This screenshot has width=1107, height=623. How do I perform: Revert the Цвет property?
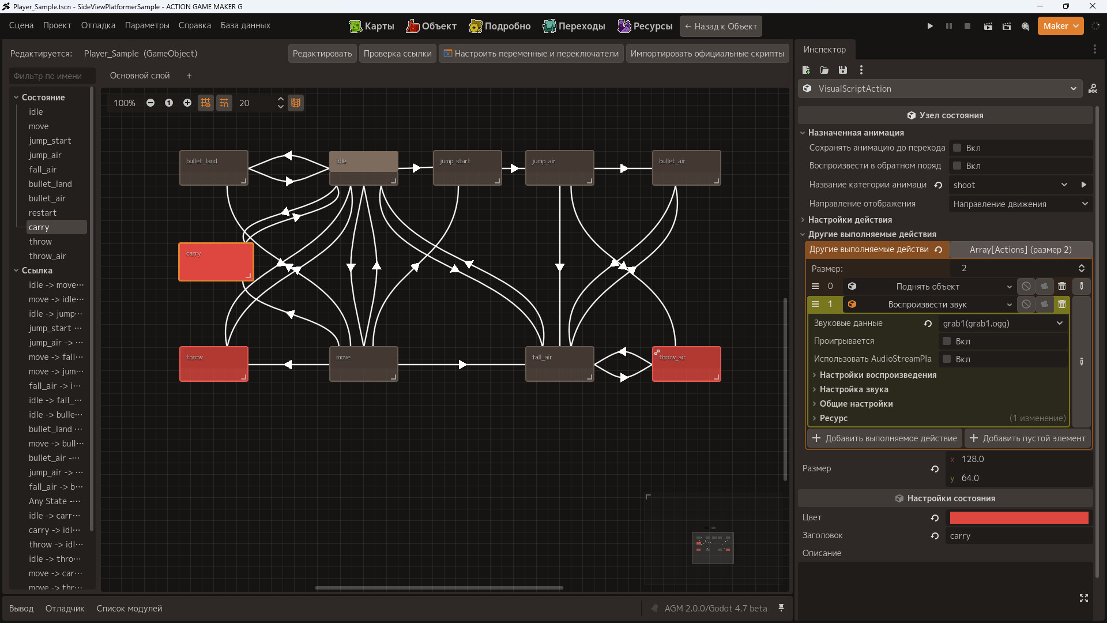pyautogui.click(x=935, y=518)
